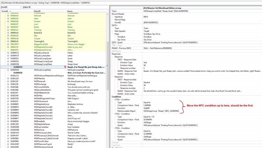Select the MGLaboucheLetter record
Image resolution: width=262 pixels, height=148 pixels.
42,56
